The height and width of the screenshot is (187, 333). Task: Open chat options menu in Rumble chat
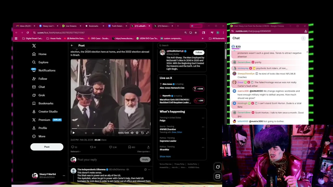tap(303, 38)
